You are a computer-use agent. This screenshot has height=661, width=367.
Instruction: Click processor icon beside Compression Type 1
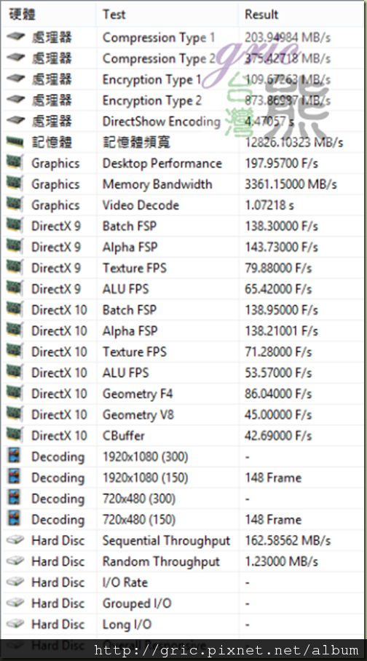coord(15,37)
